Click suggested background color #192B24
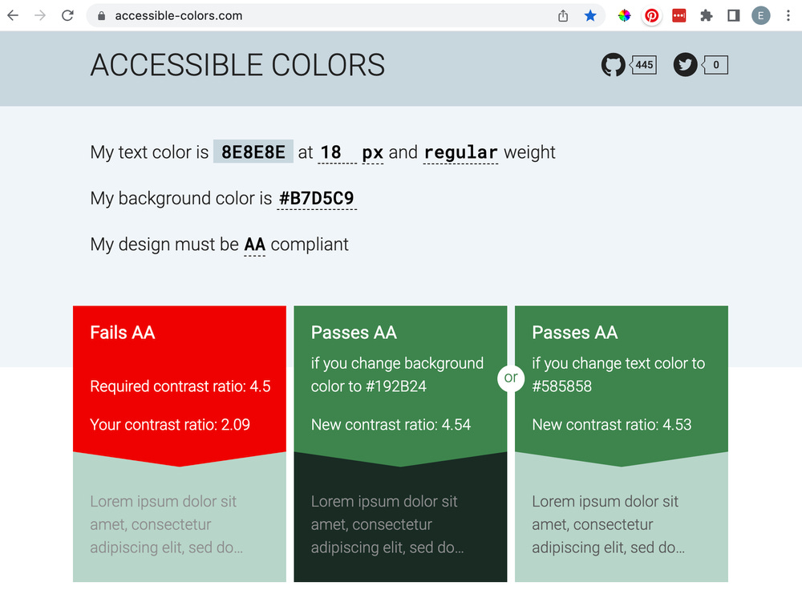The width and height of the screenshot is (802, 598). [396, 386]
